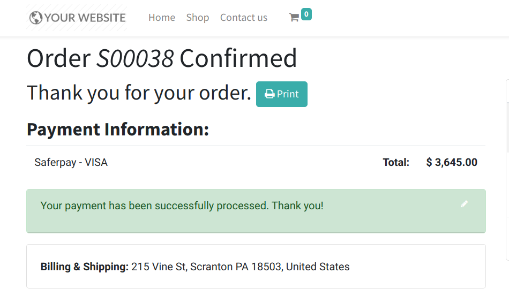
Task: Click the order number S00038
Action: coord(135,58)
